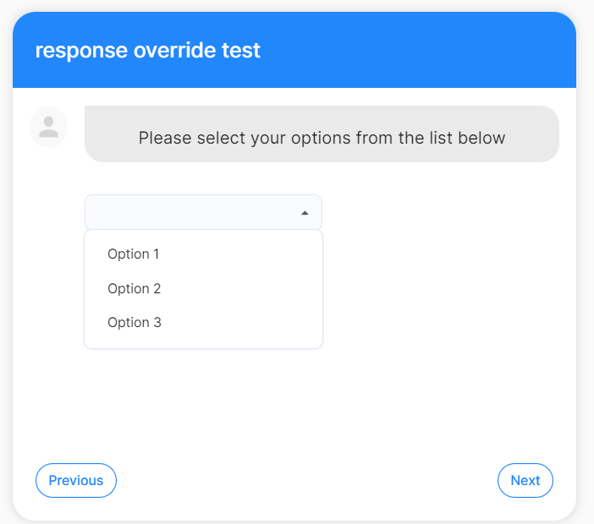The width and height of the screenshot is (594, 524).
Task: Click the empty dropdown selection field
Action: (x=203, y=212)
